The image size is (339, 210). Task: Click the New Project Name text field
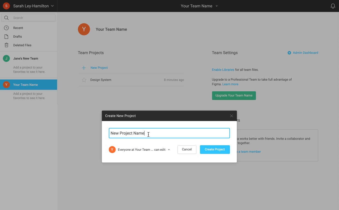[x=169, y=133]
